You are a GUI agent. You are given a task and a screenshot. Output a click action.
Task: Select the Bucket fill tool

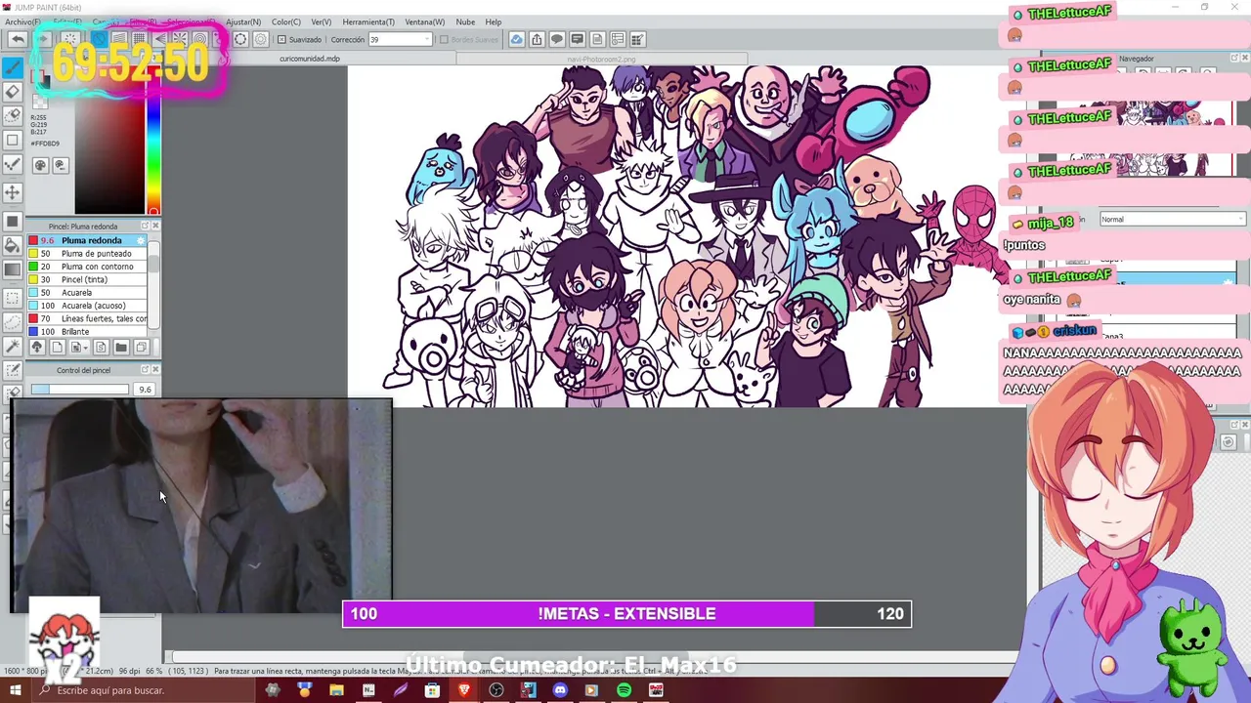point(13,246)
